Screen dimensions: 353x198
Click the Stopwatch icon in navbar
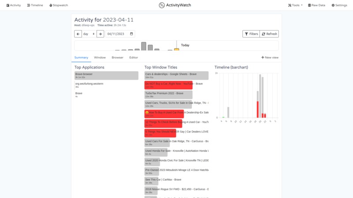pos(51,5)
